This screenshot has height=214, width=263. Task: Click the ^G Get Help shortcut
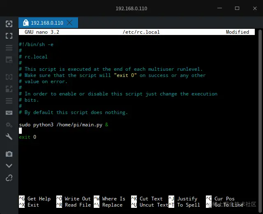[35, 199]
